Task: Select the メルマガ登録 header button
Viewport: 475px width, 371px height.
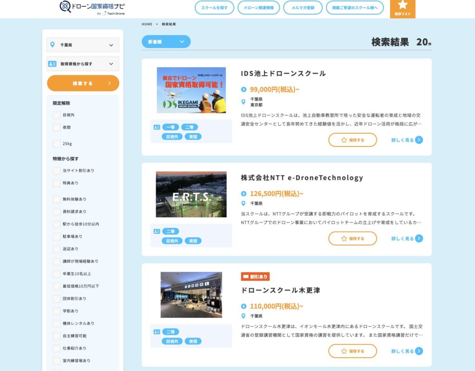Action: click(x=303, y=8)
